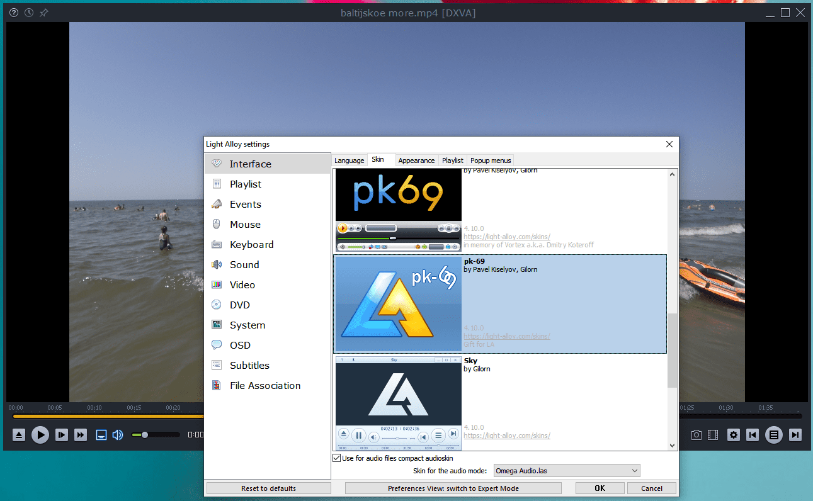Click the 01:30 marker on the timeline
The width and height of the screenshot is (813, 501).
(726, 408)
